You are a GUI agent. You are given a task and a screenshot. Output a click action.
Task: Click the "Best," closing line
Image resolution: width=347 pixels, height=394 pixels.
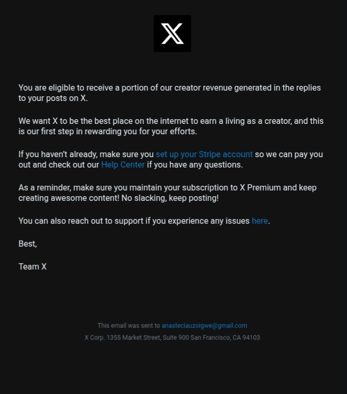pyautogui.click(x=28, y=244)
